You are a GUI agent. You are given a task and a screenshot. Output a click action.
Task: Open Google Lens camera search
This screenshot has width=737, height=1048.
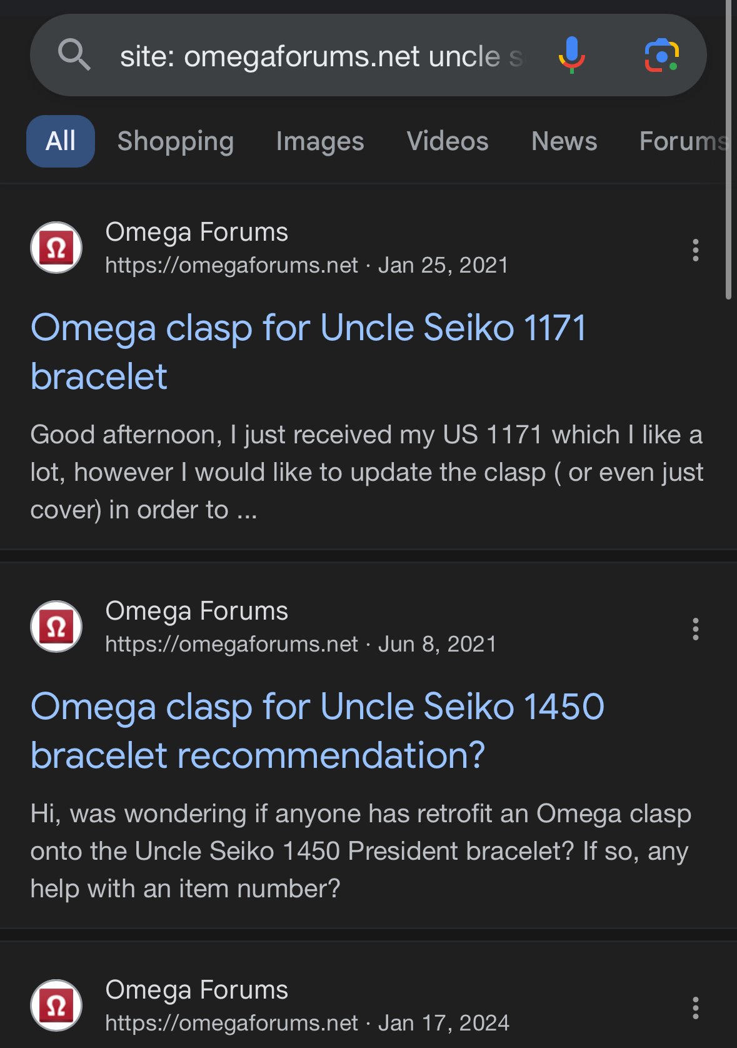coord(661,56)
